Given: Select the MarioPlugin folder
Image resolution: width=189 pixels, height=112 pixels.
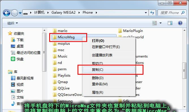Looking at the screenshot, I should pos(130,31).
